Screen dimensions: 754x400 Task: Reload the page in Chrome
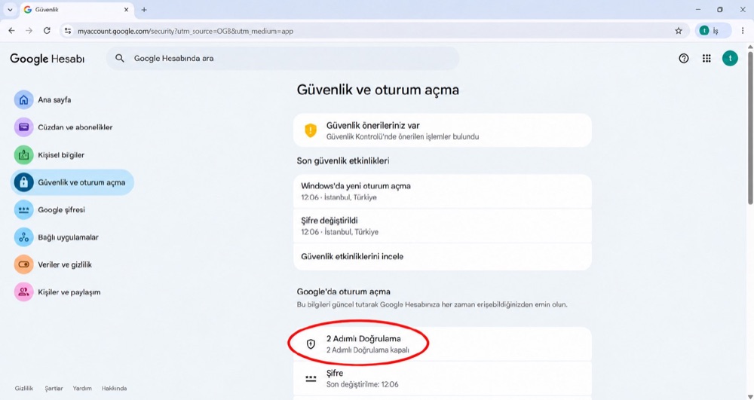pos(47,31)
